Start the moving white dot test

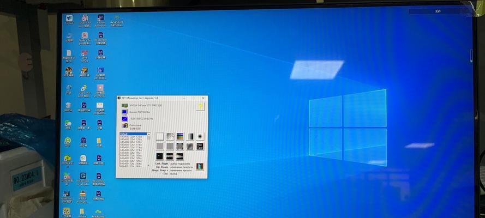pos(160,156)
